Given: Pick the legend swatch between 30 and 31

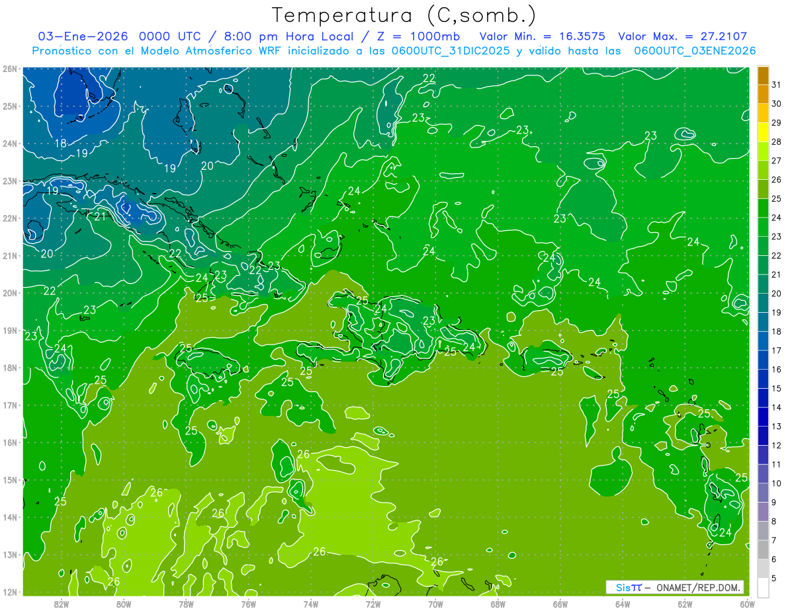Looking at the screenshot, I should (763, 94).
